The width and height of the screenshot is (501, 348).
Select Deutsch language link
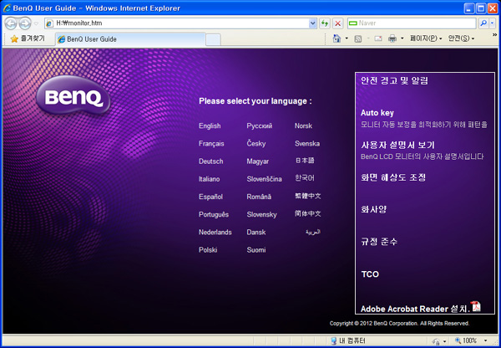[x=211, y=161]
